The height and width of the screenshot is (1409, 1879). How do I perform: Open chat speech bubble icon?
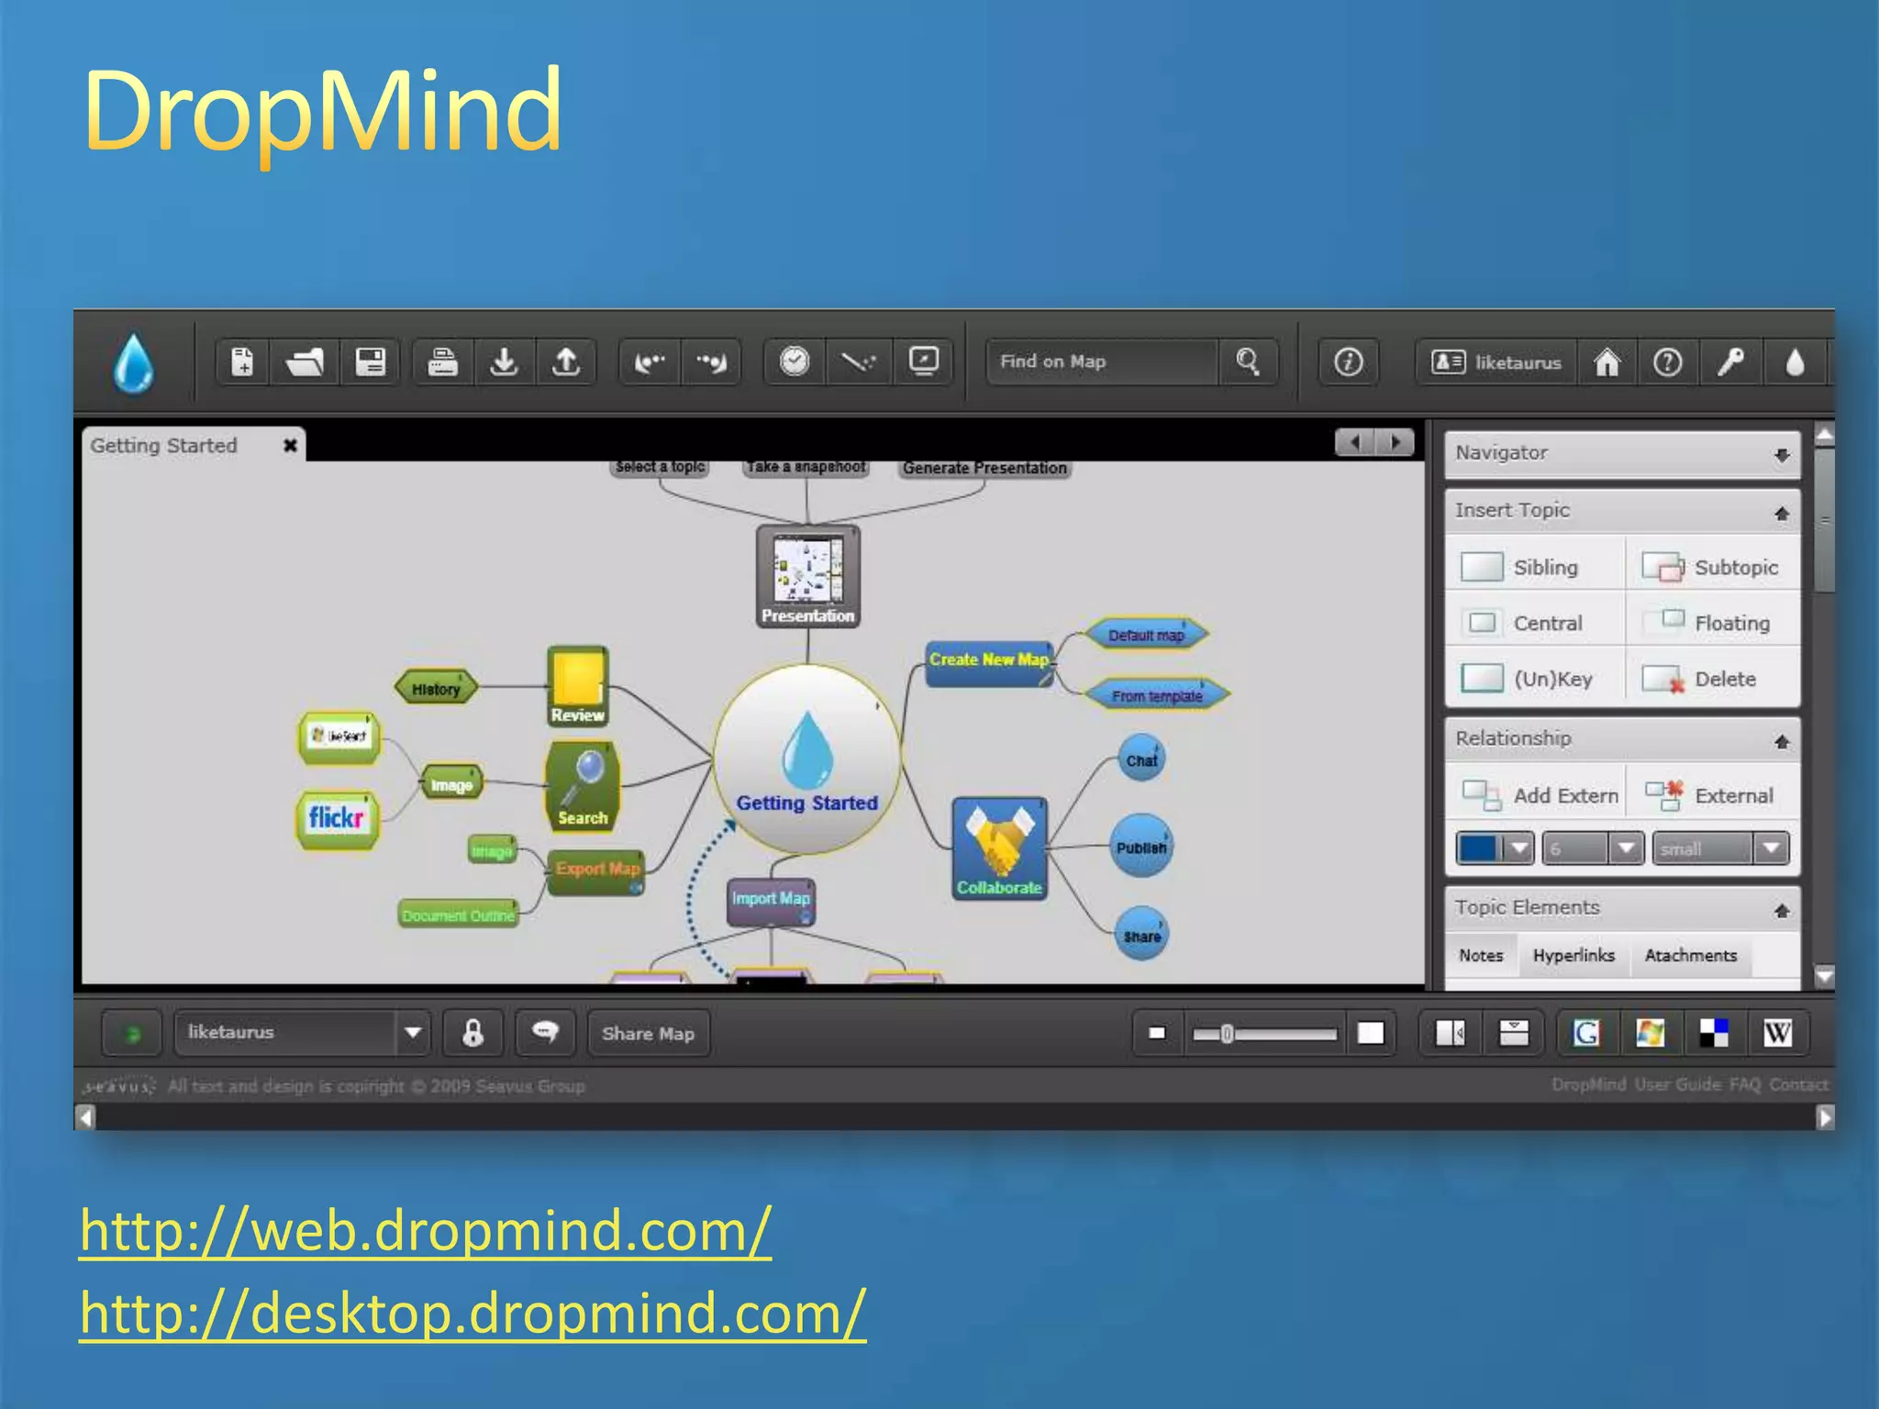tap(545, 1033)
